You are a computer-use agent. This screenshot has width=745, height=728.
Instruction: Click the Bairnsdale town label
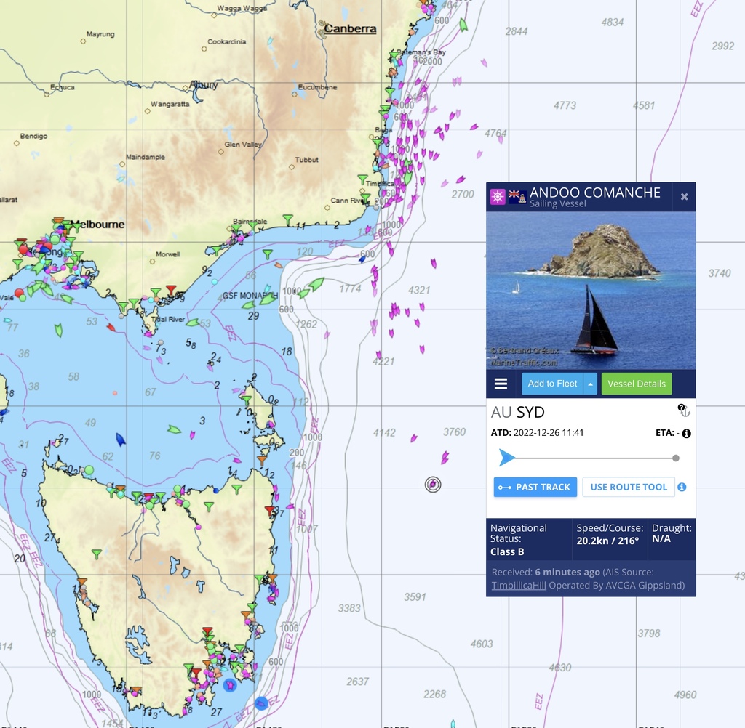[x=250, y=221]
